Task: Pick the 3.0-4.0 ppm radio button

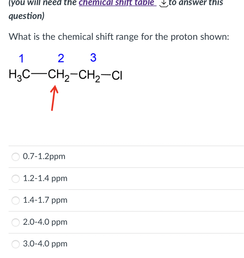Action: coord(15,244)
